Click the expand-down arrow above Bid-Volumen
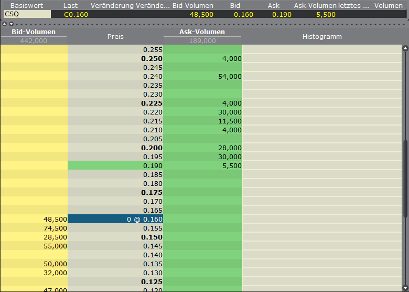 (11, 24)
